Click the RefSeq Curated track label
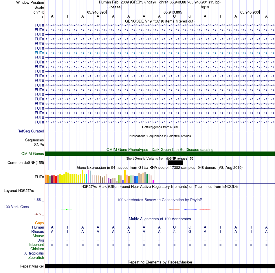275x273 pixels. click(x=30, y=131)
